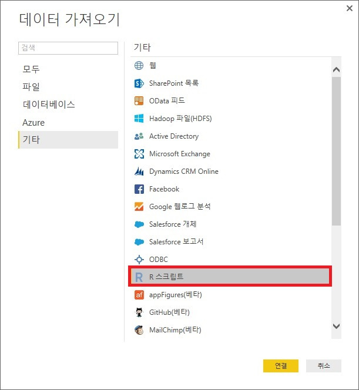Select the Google 웹로그 분석 label
Screen dimensions: 359x390
pyautogui.click(x=180, y=207)
